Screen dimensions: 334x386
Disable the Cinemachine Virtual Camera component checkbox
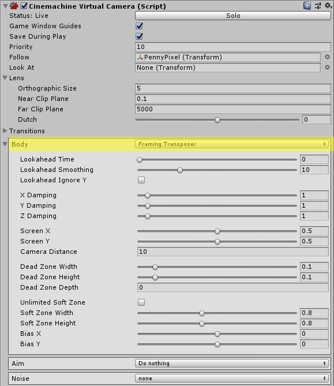click(x=24, y=6)
